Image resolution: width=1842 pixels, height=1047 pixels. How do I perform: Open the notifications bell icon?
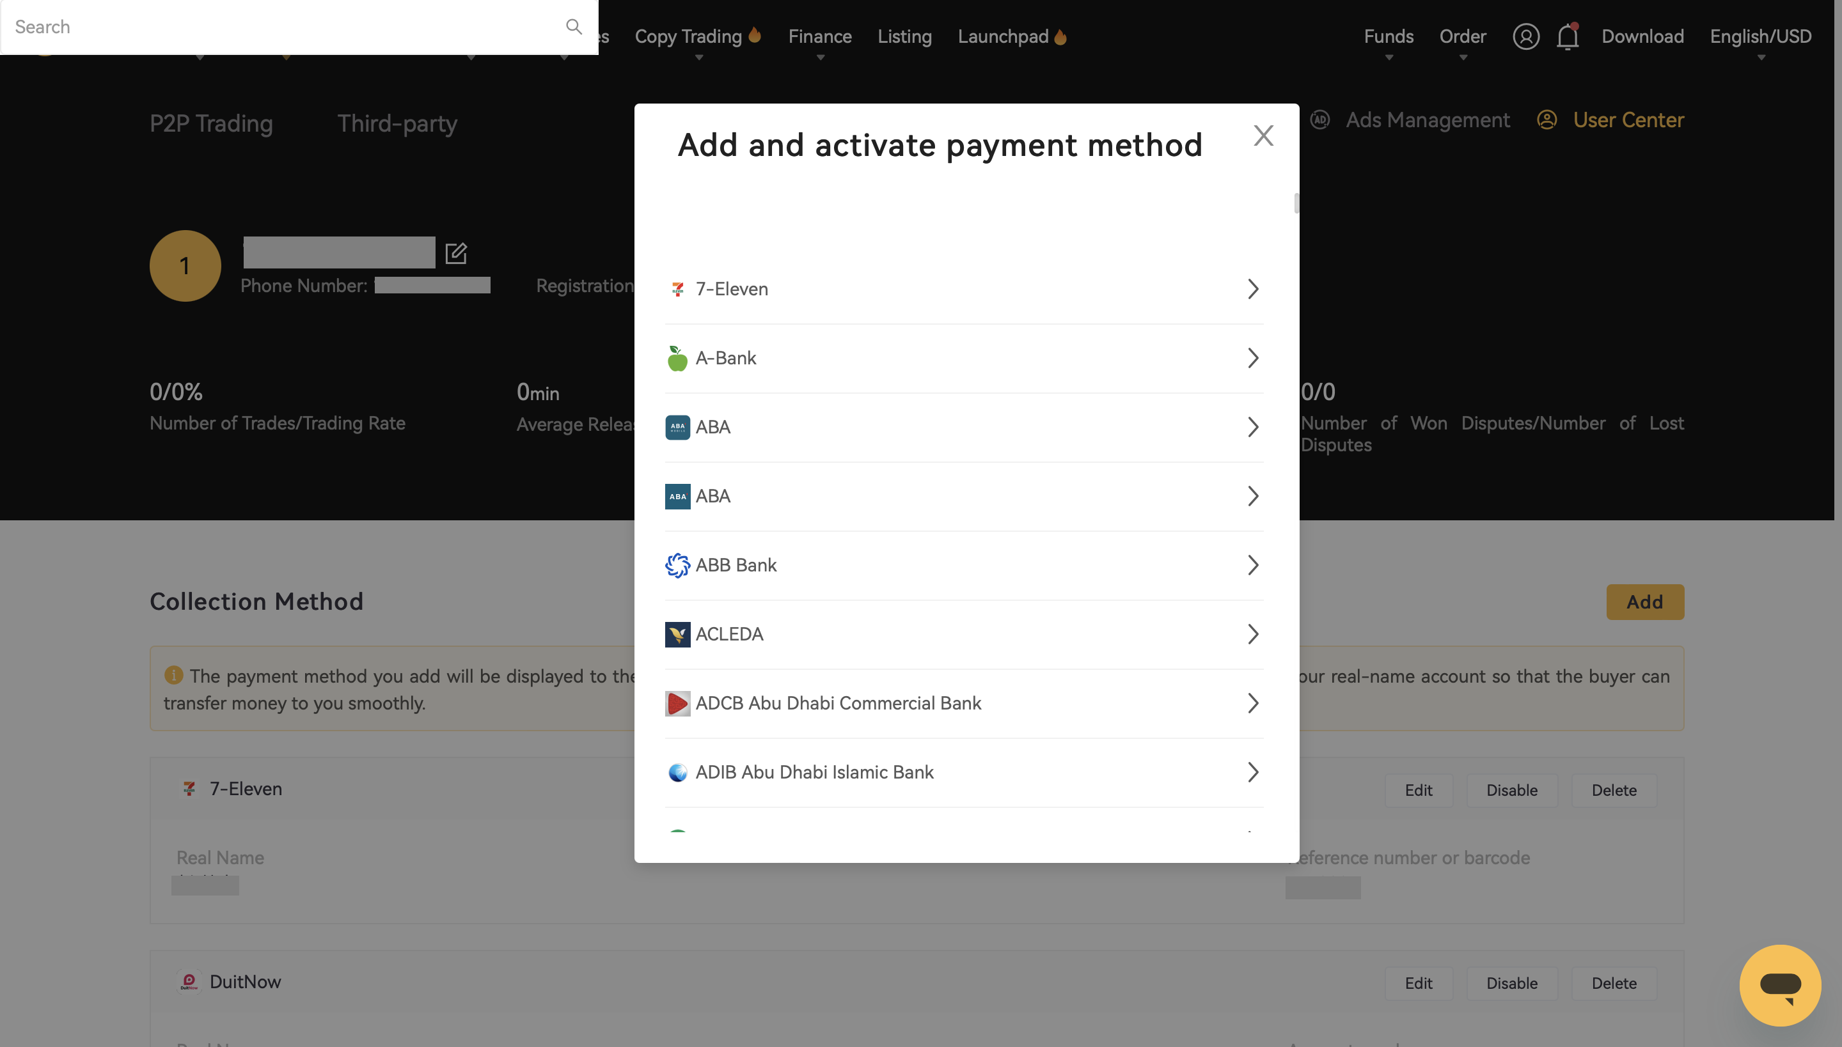tap(1567, 36)
